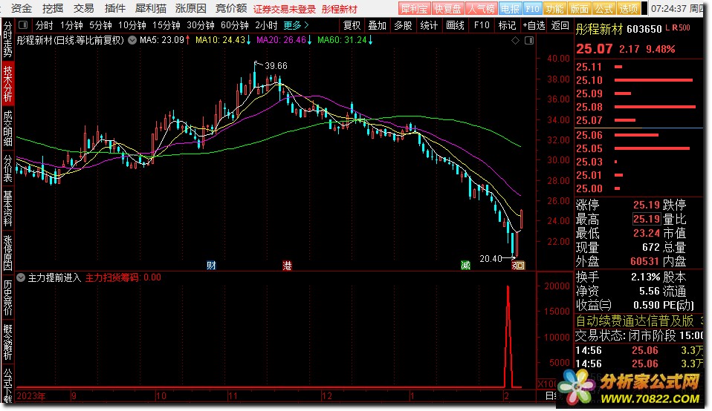Click the 财 event marker

(211, 266)
